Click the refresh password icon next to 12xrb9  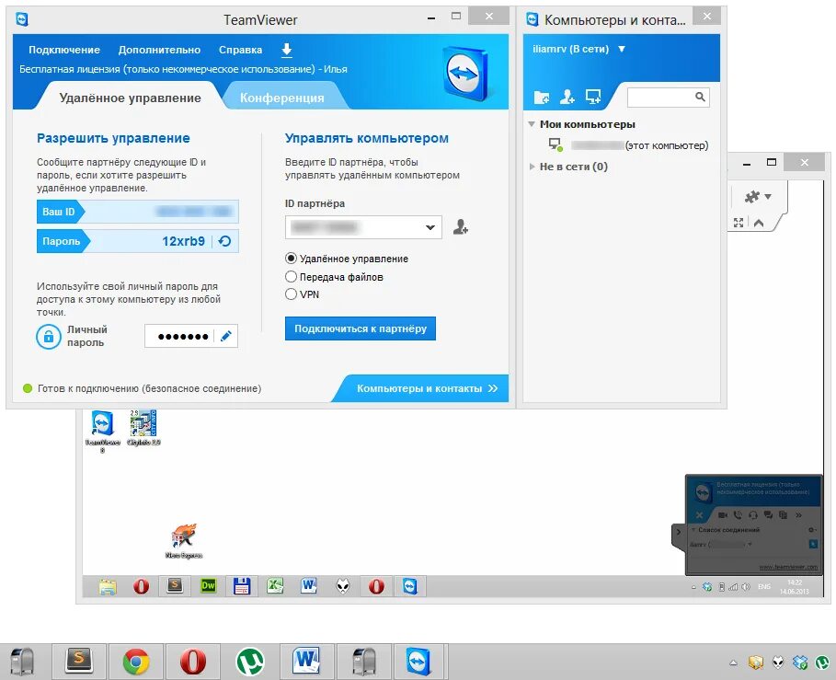click(x=225, y=241)
